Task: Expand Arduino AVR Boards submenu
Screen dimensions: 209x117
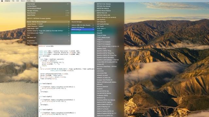Action: click(x=83, y=27)
